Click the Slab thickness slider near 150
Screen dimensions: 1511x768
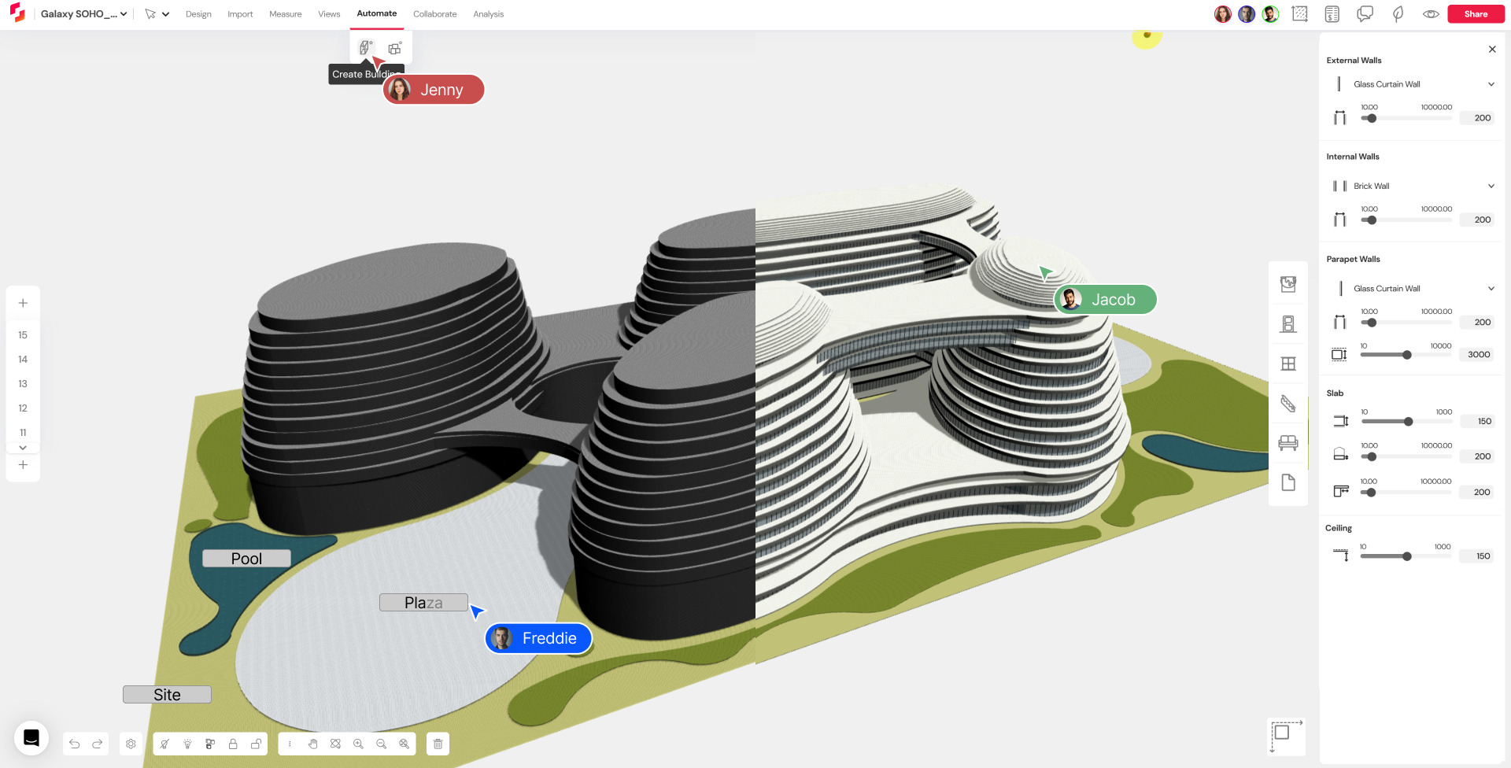[1406, 422]
